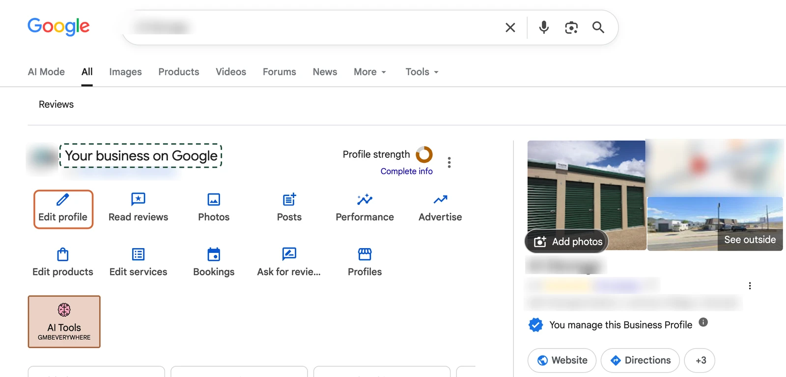Viewport: 786px width, 377px height.
Task: Open Google Lens image search icon
Action: [x=571, y=27]
